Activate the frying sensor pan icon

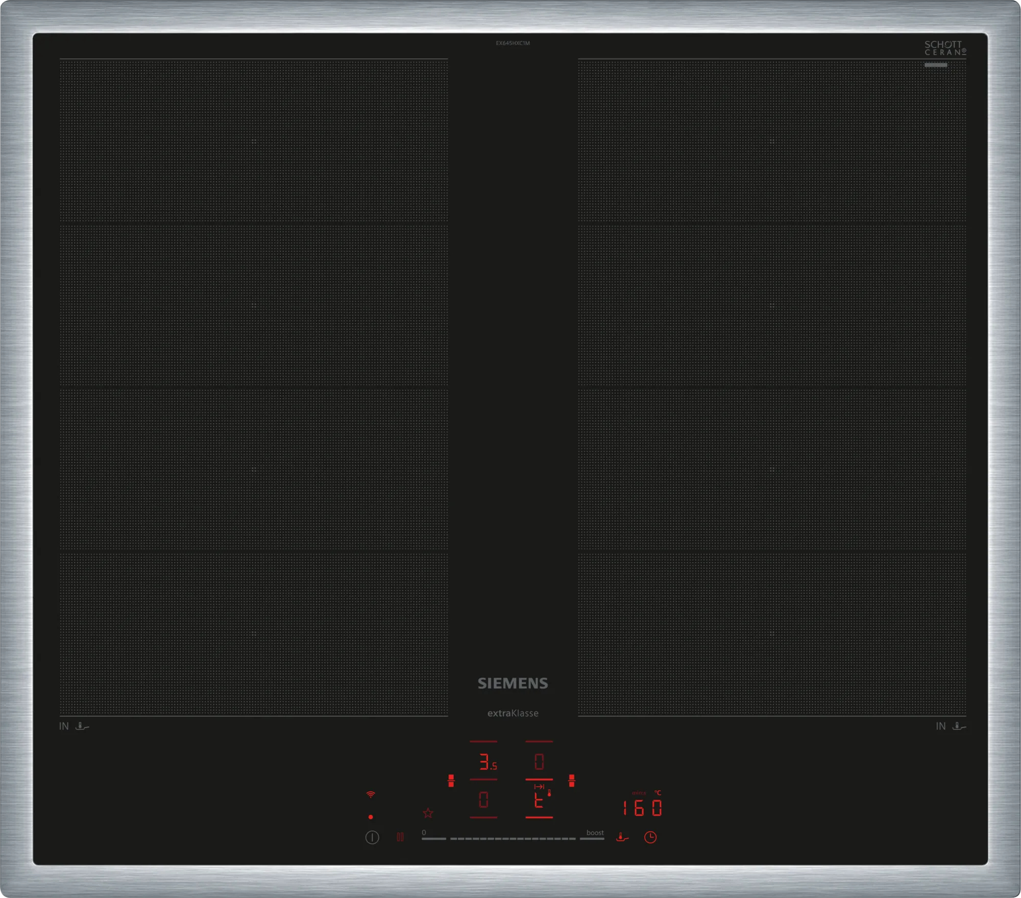[x=622, y=837]
